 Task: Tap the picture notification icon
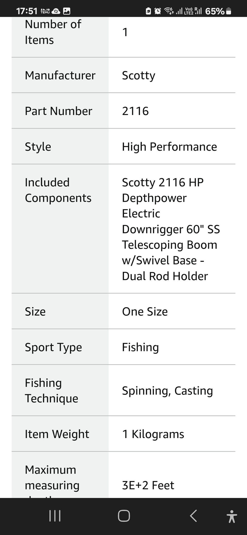click(67, 11)
